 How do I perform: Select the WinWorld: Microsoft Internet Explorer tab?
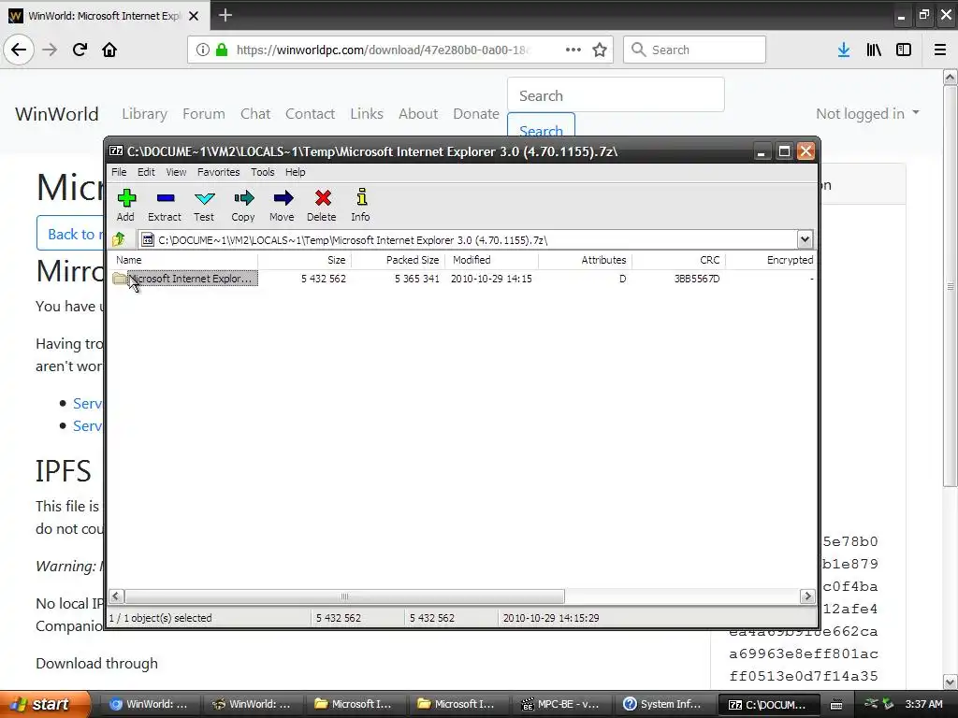(x=104, y=16)
